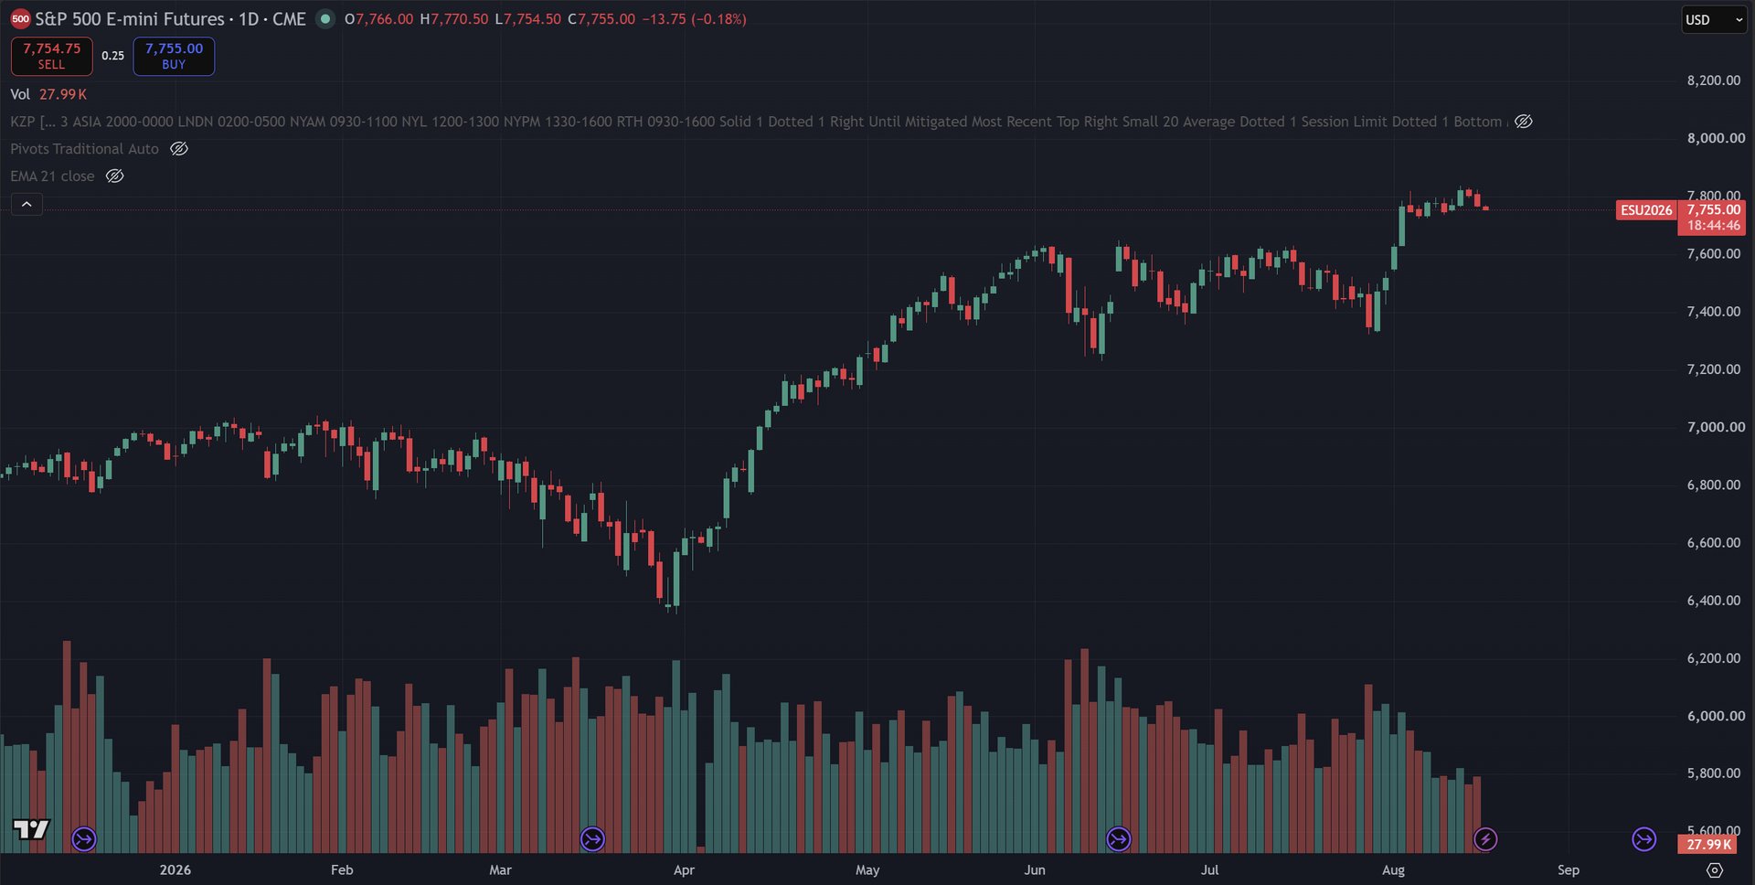This screenshot has width=1755, height=885.
Task: Click the 7,600.00 price scale label
Action: tap(1714, 254)
